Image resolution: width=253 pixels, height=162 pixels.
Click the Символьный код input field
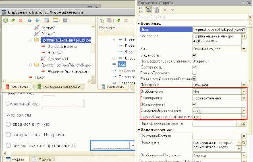pyautogui.click(x=63, y=104)
